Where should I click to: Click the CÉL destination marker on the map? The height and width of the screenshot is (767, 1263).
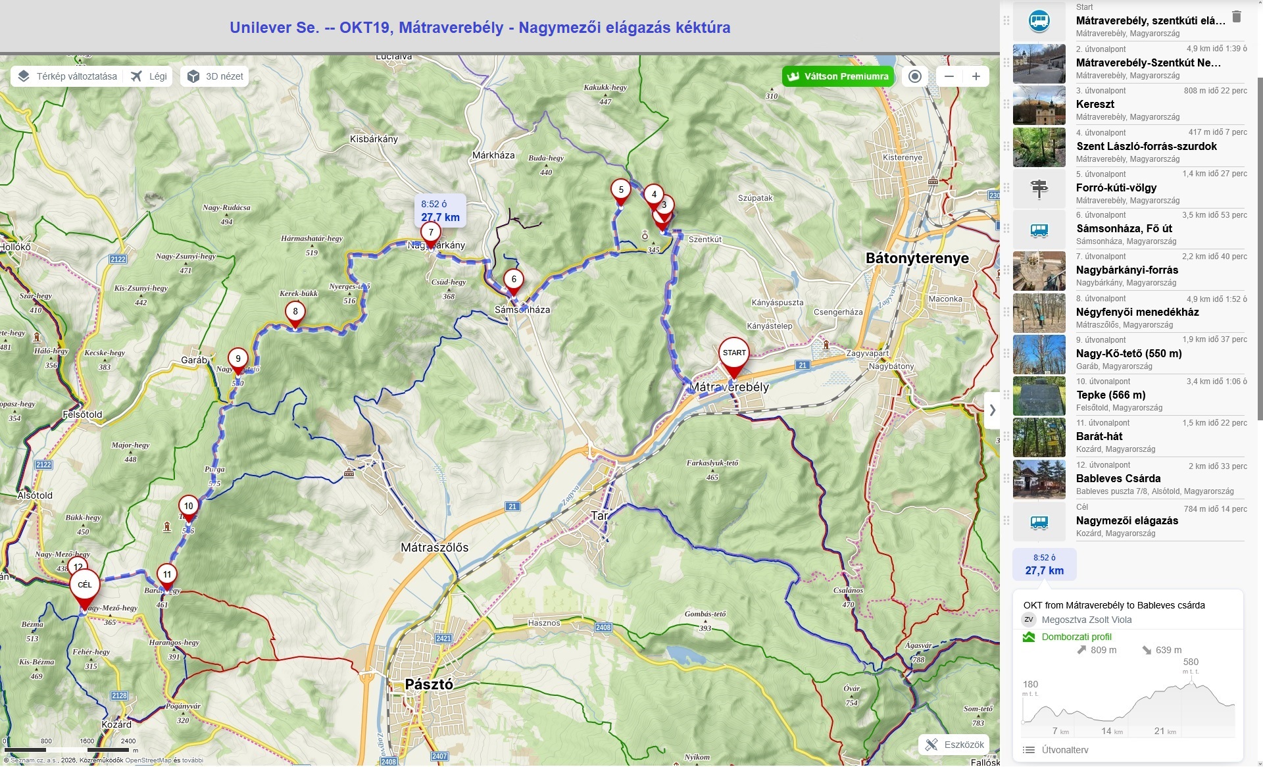85,585
